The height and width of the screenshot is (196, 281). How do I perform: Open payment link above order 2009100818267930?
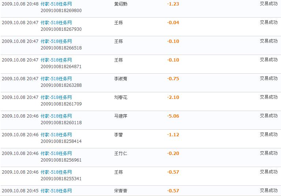56,23
